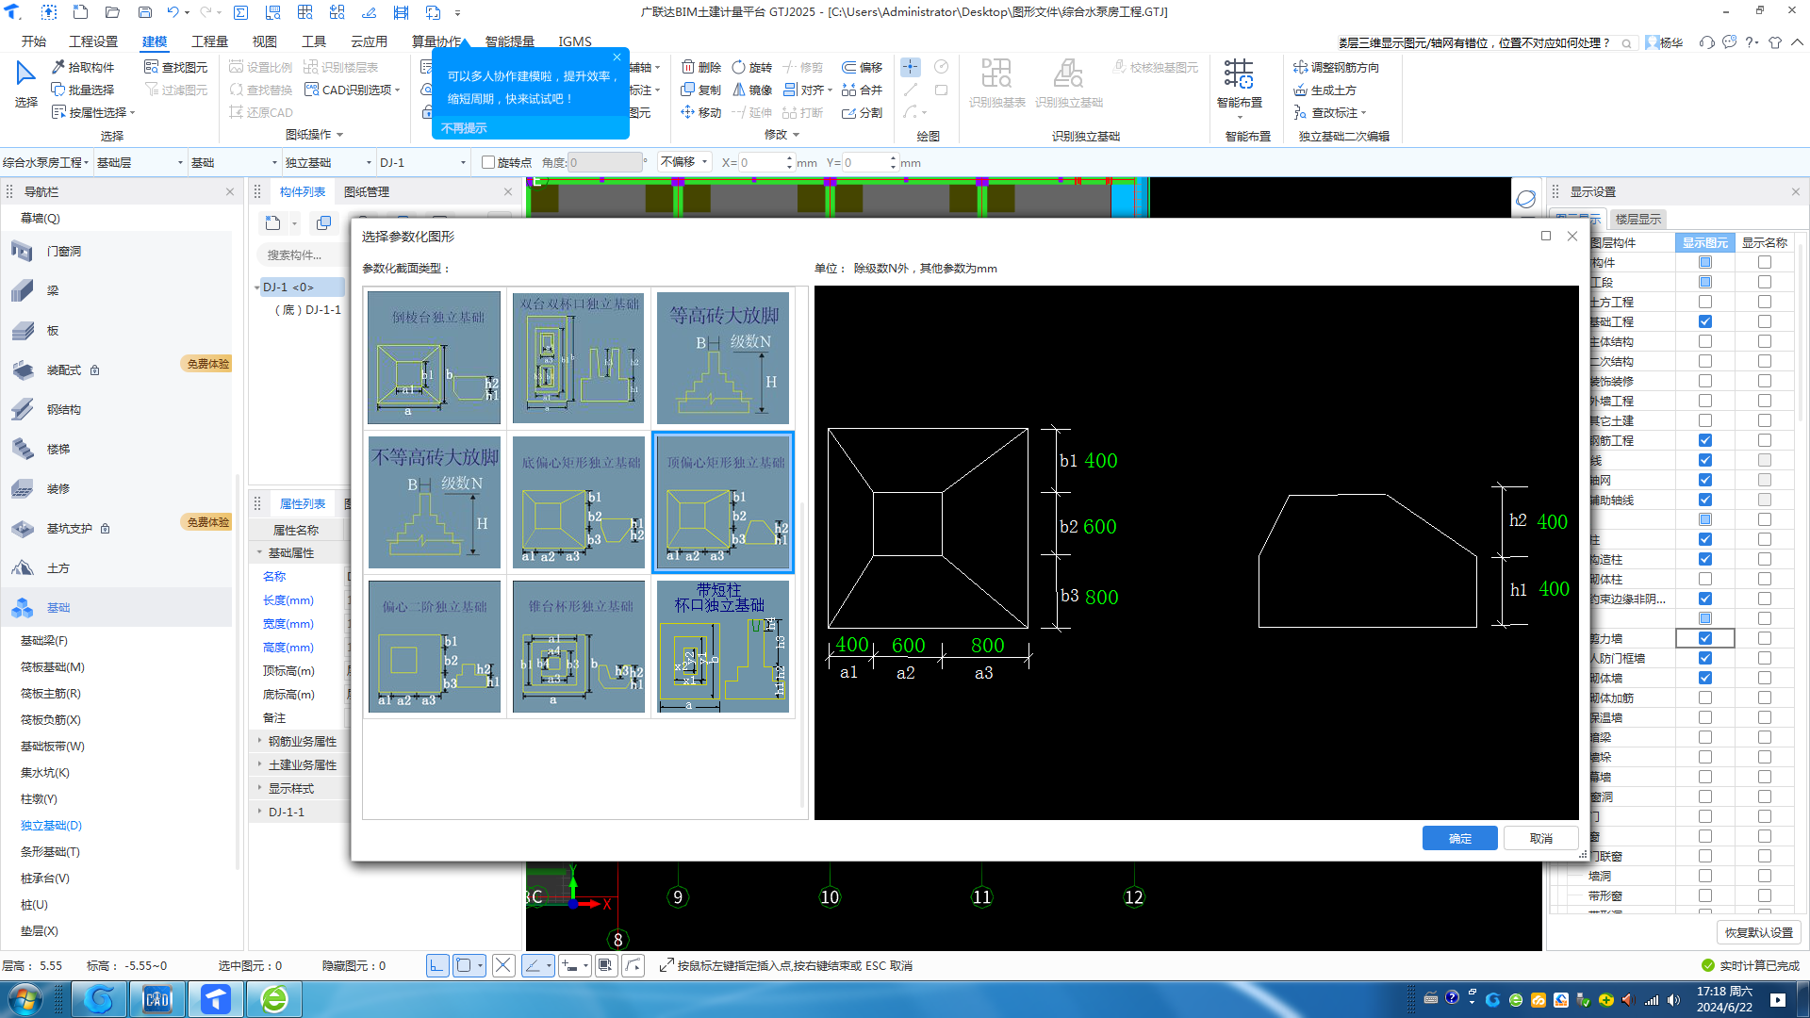
Task: Click the 偏移 offset tool
Action: (x=863, y=67)
